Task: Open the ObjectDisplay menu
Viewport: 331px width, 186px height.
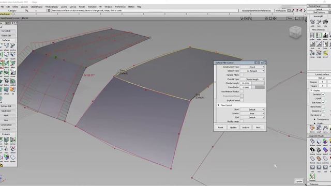Action: [36, 7]
